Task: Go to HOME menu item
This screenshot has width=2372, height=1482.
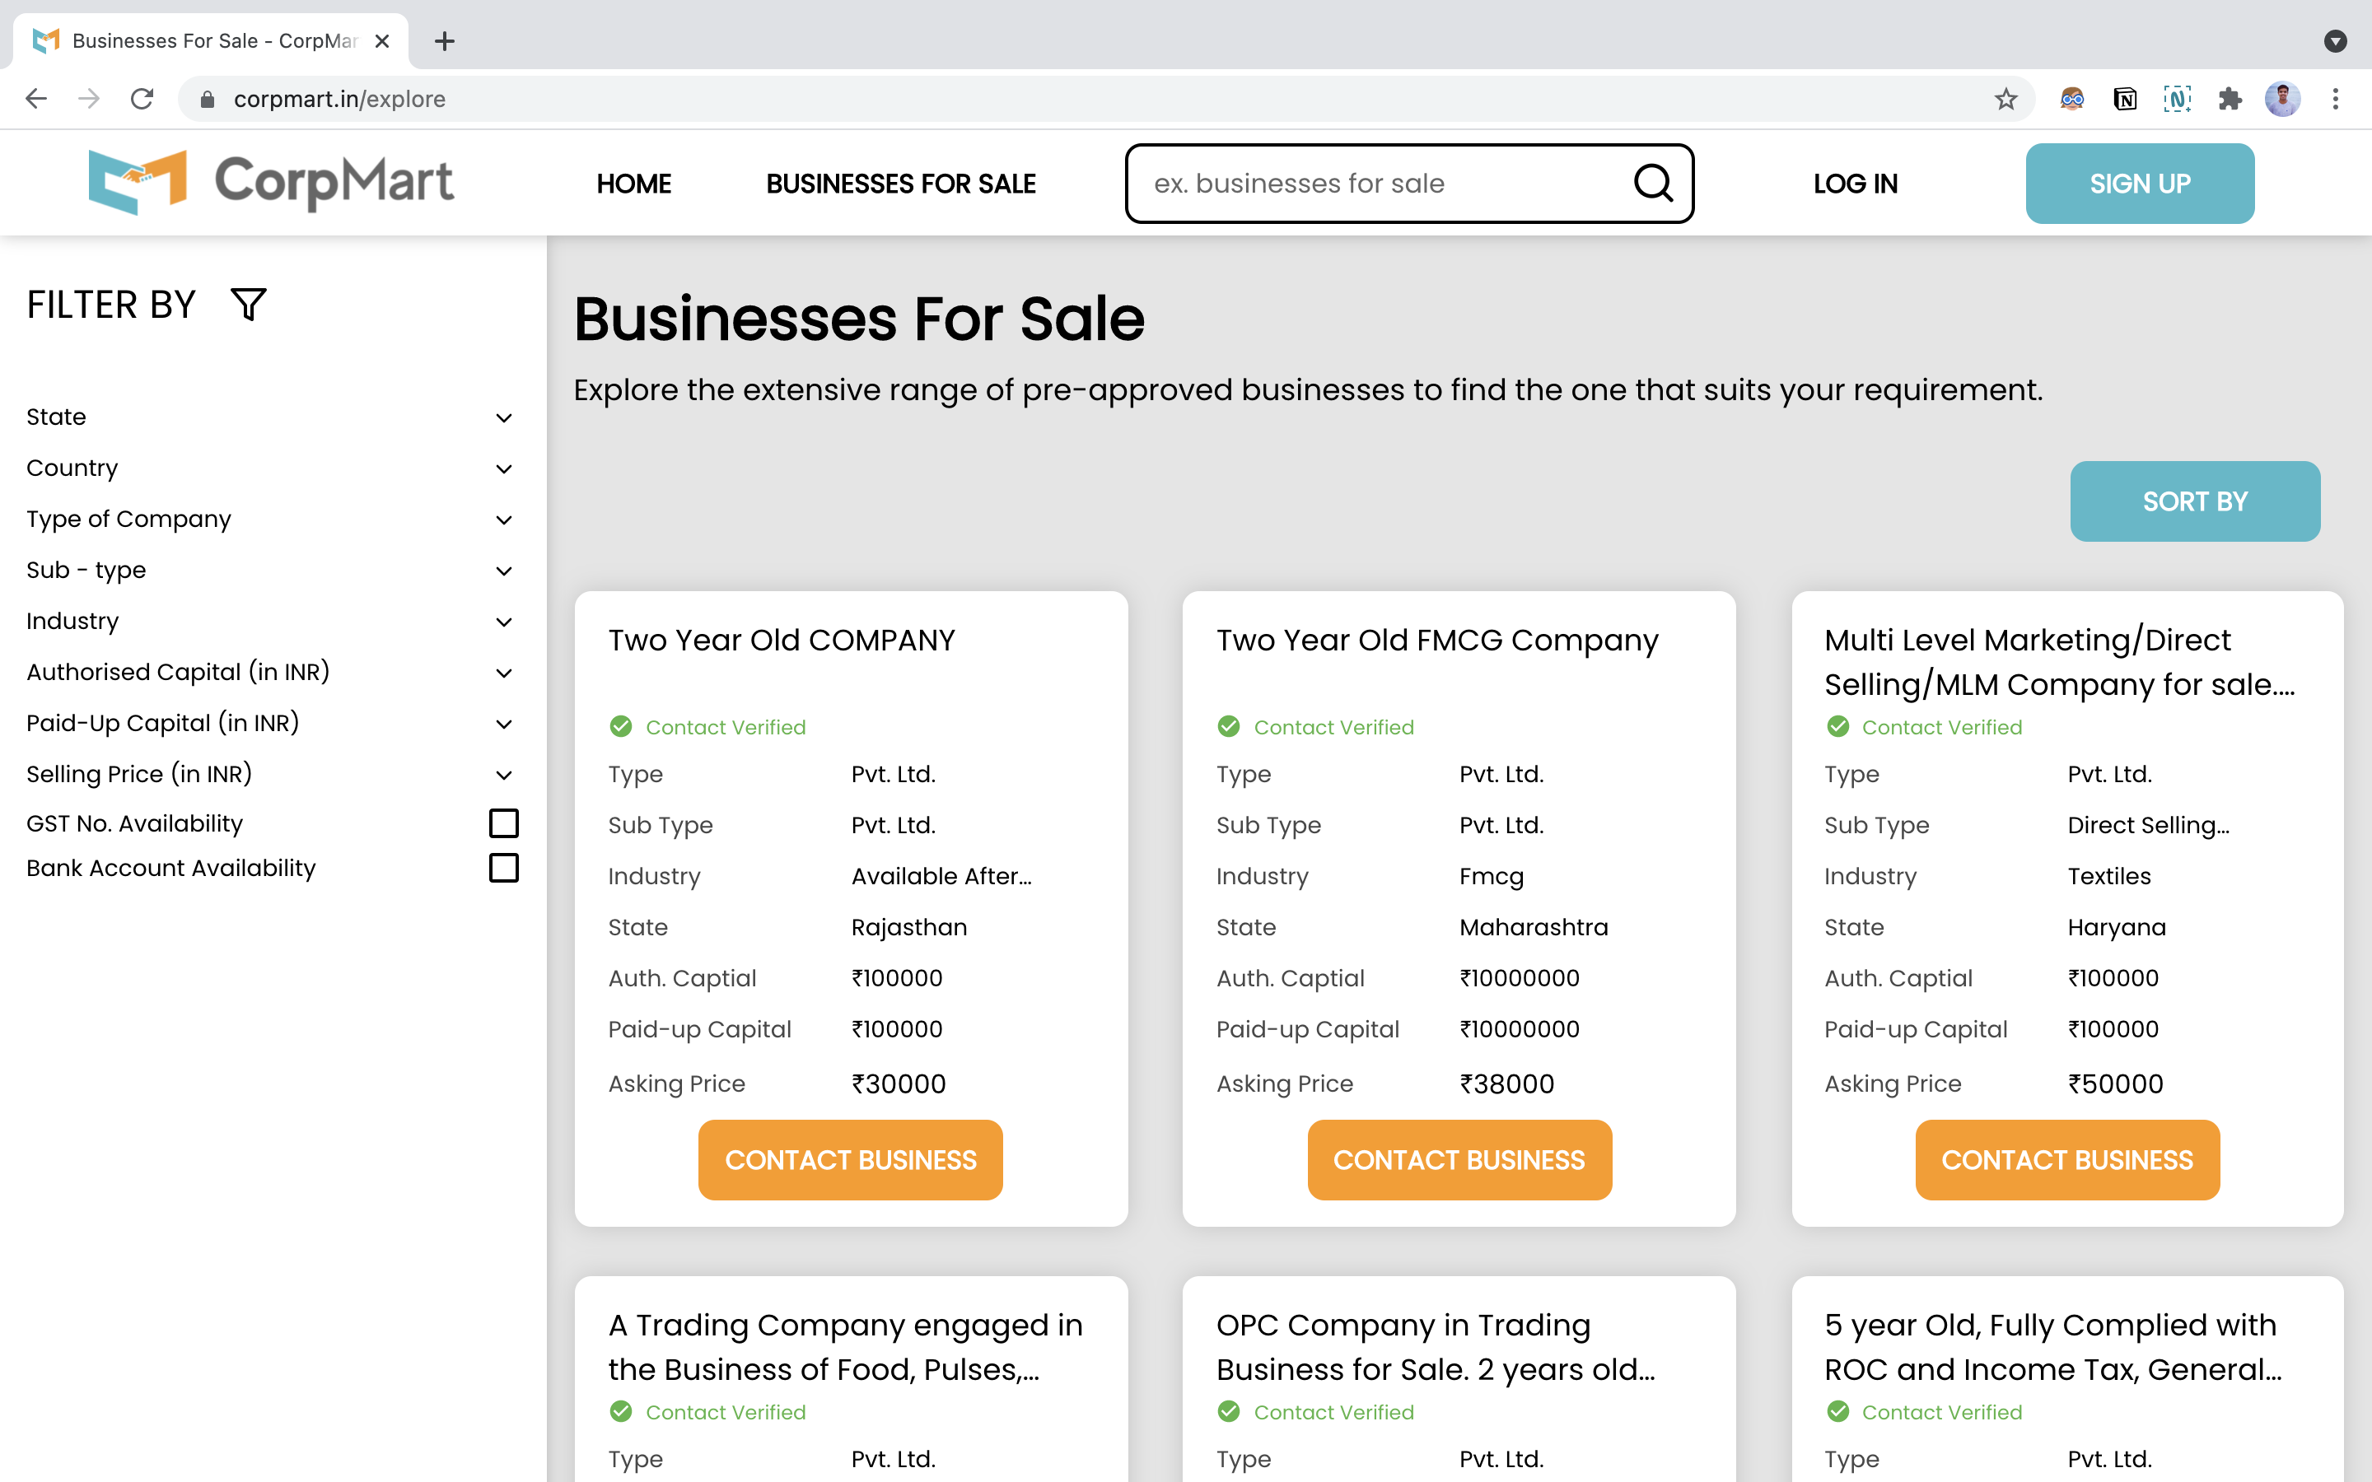Action: (x=633, y=184)
